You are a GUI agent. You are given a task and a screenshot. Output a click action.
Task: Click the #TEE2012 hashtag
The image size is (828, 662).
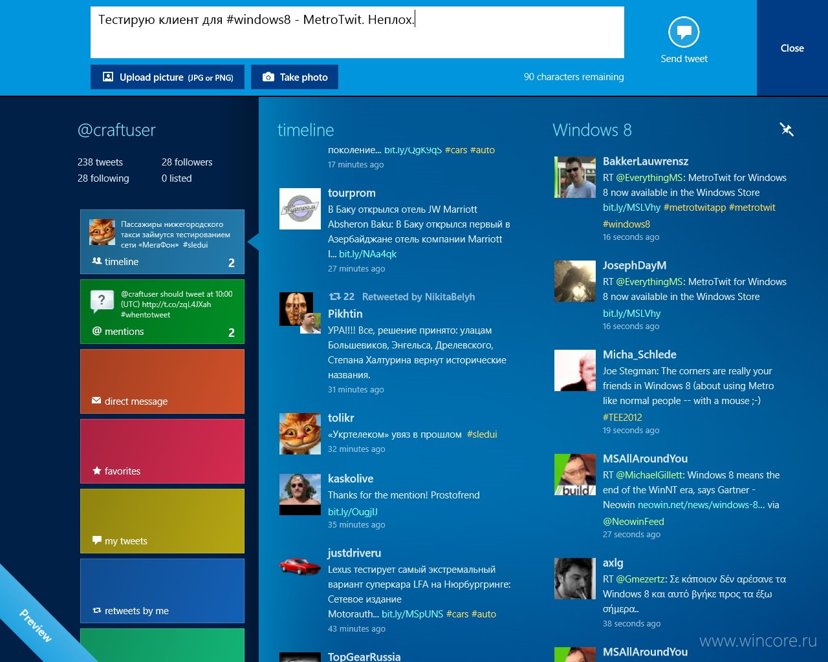pos(622,418)
